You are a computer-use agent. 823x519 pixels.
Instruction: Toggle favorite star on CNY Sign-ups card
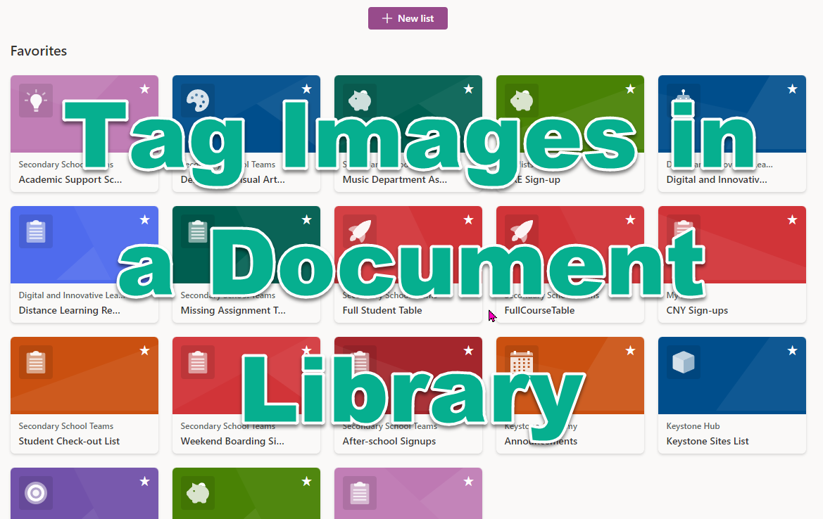click(793, 219)
